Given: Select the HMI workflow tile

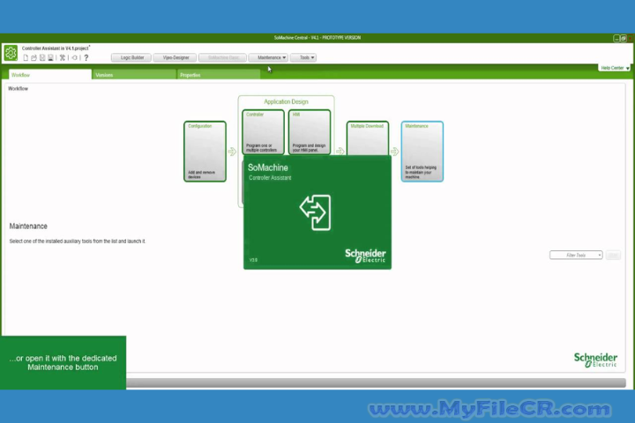Looking at the screenshot, I should coord(310,132).
